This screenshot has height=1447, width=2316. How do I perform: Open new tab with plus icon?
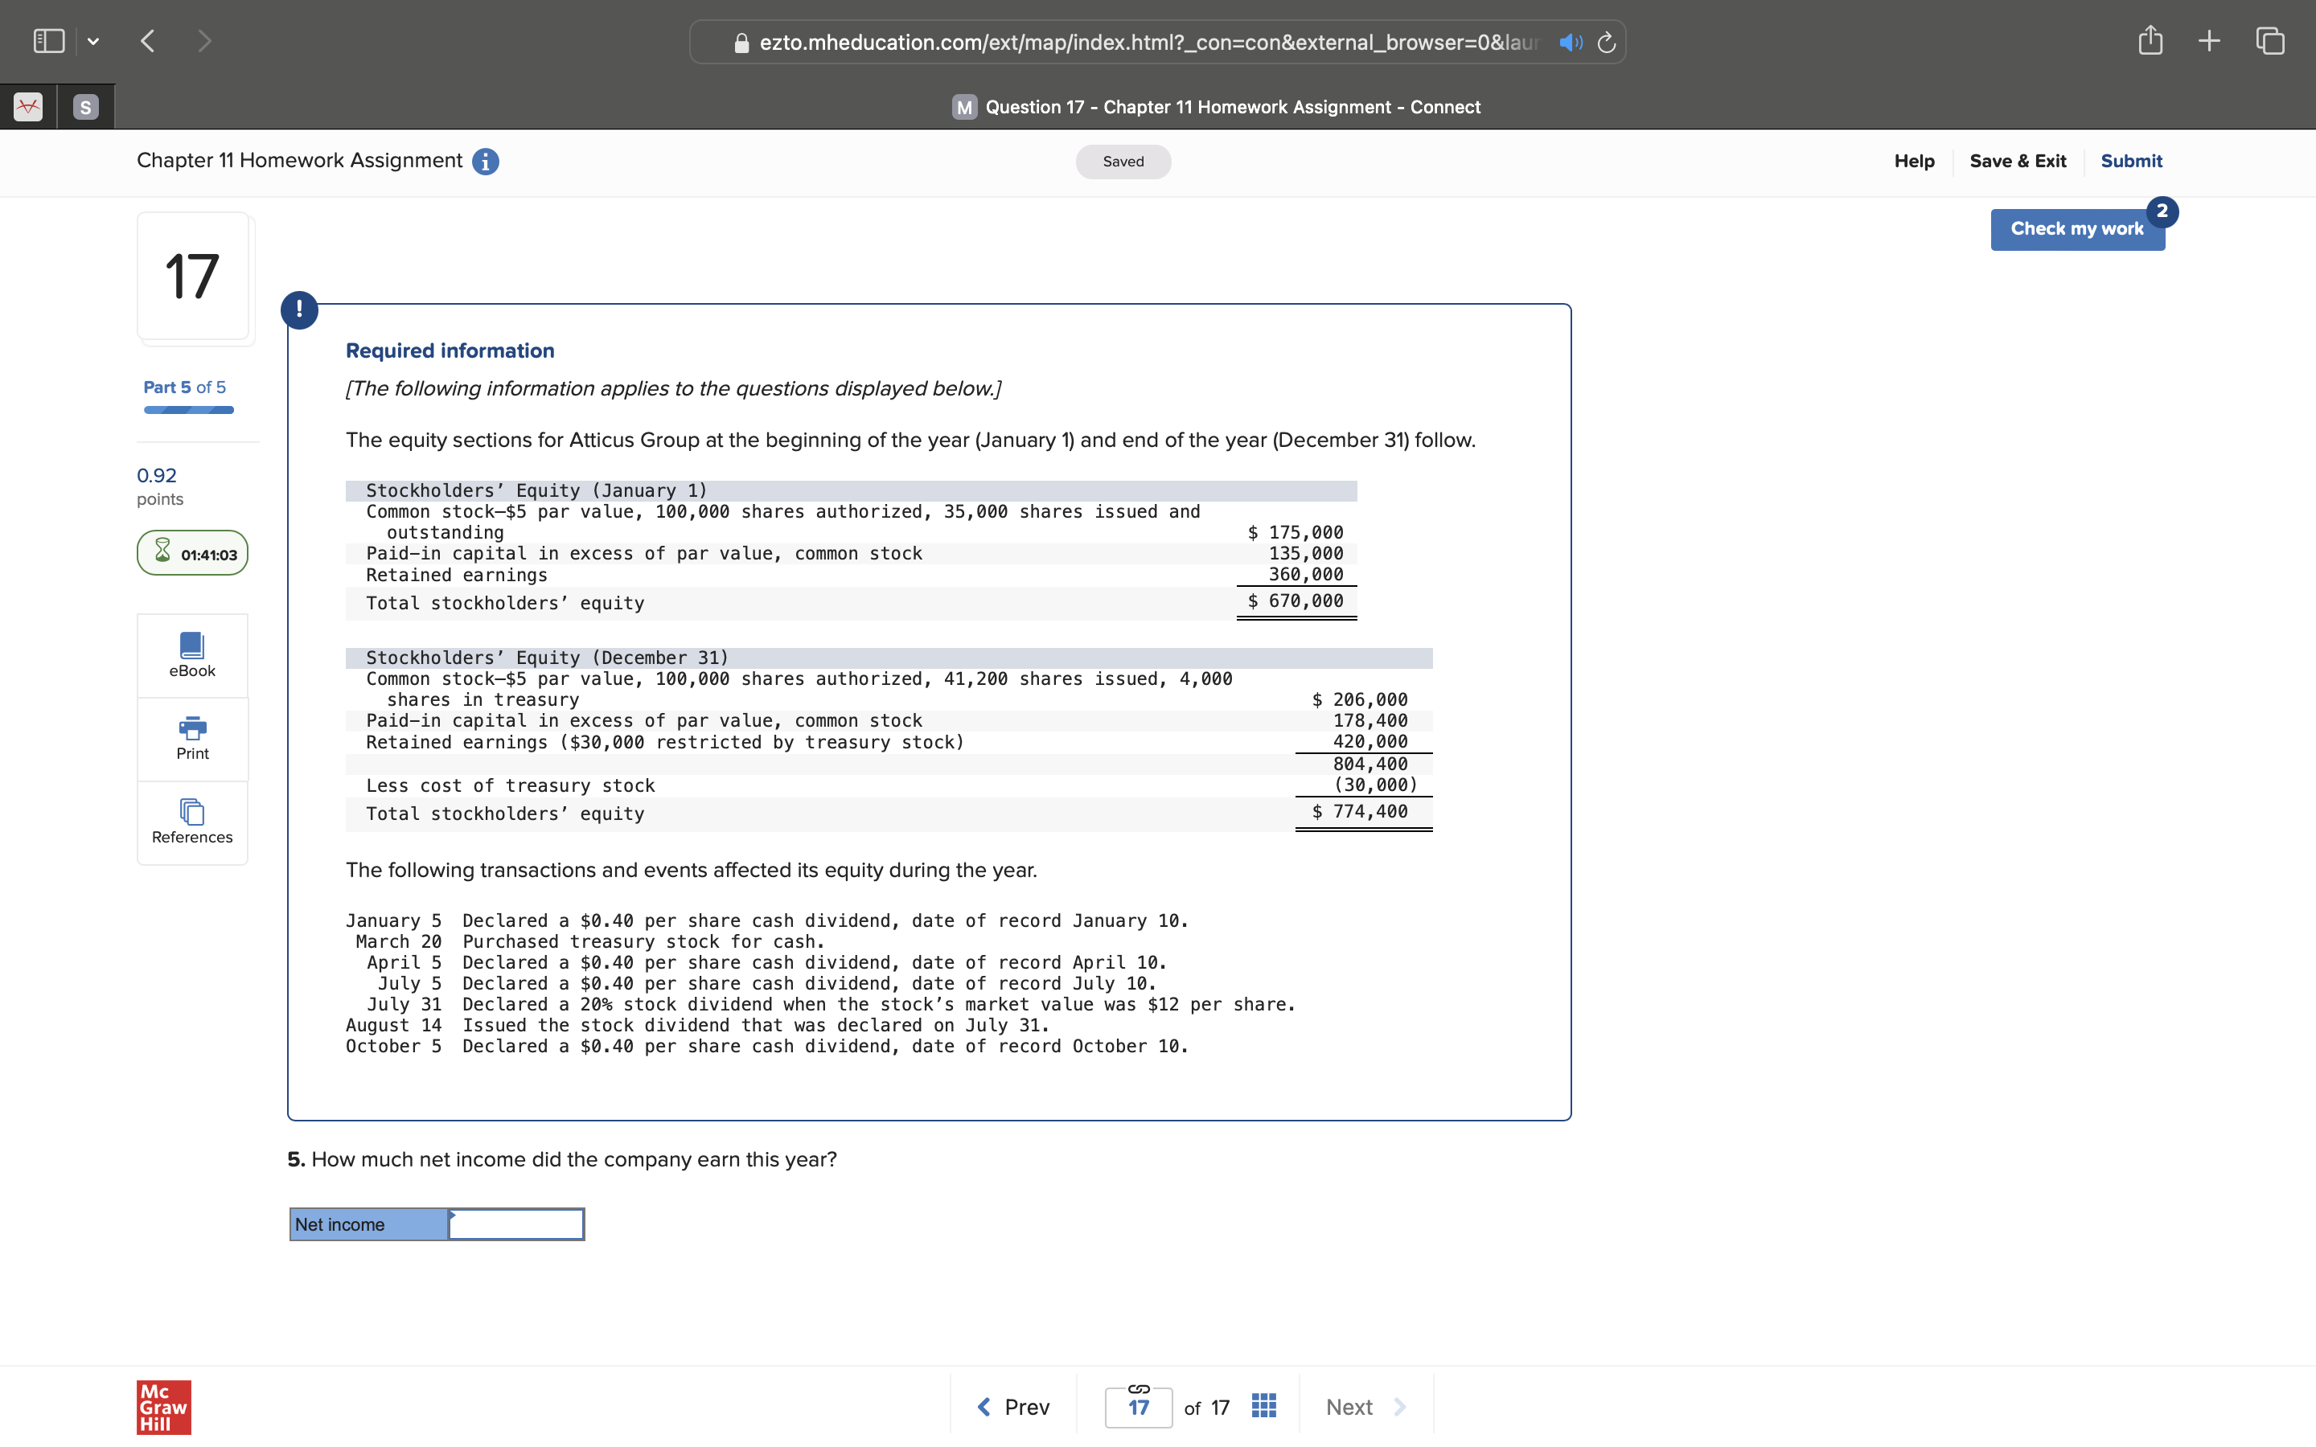[2209, 41]
